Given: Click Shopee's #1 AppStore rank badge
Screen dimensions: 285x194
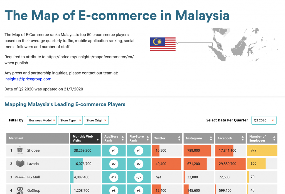Looking at the screenshot, I should pos(114,151).
